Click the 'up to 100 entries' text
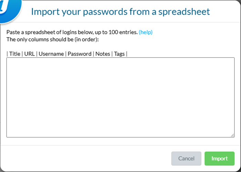Image resolution: width=241 pixels, height=172 pixels. [117, 32]
